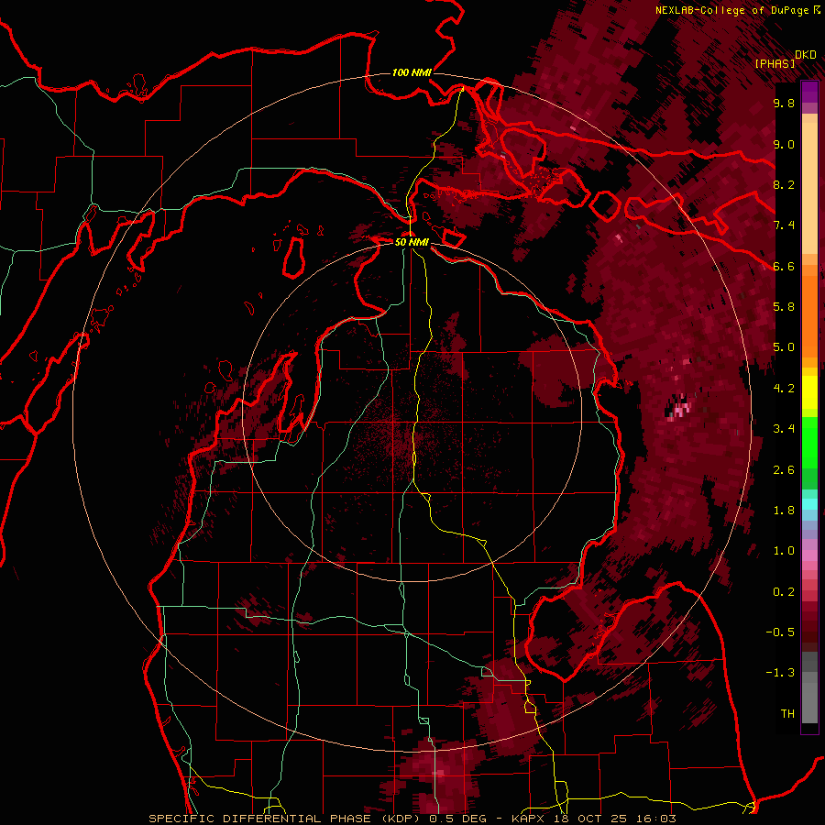Image resolution: width=825 pixels, height=825 pixels.
Task: Select the 1.0 scale value
Action: [x=784, y=551]
